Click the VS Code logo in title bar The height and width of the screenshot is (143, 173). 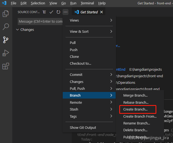click(4, 3)
